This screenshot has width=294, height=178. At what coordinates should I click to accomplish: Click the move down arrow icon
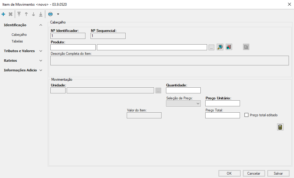pos(34,14)
